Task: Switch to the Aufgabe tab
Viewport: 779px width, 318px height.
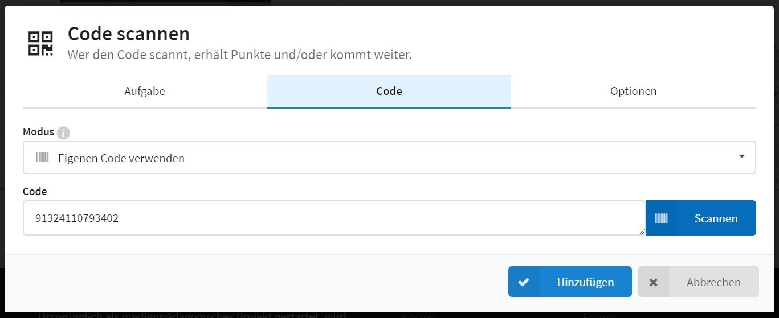Action: pos(145,91)
